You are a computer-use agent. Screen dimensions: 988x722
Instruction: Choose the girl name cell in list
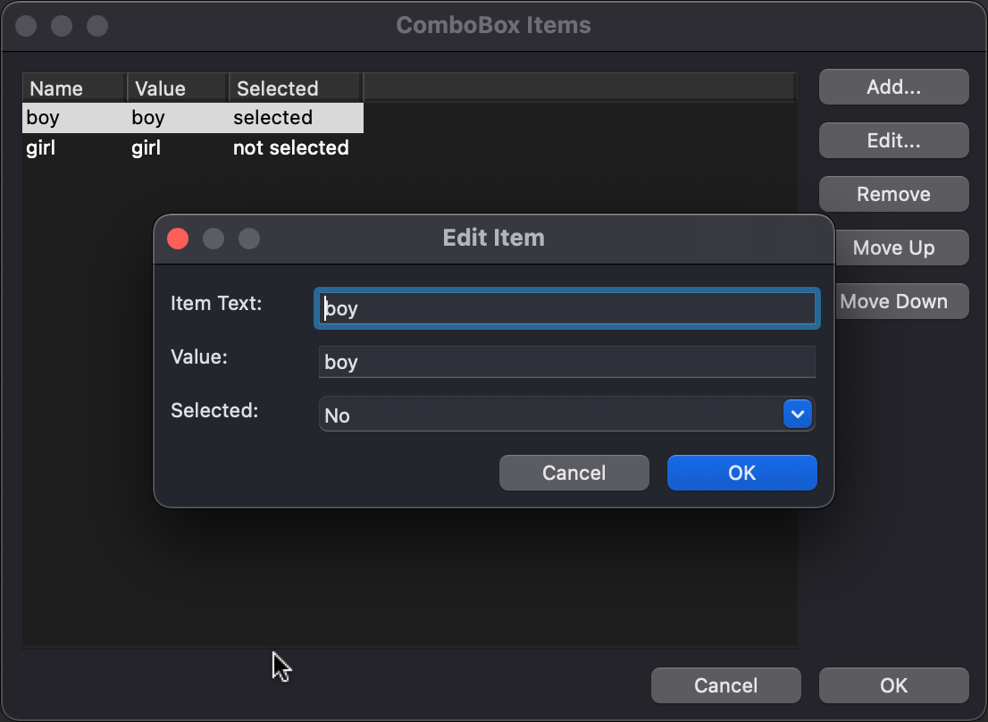coord(41,148)
